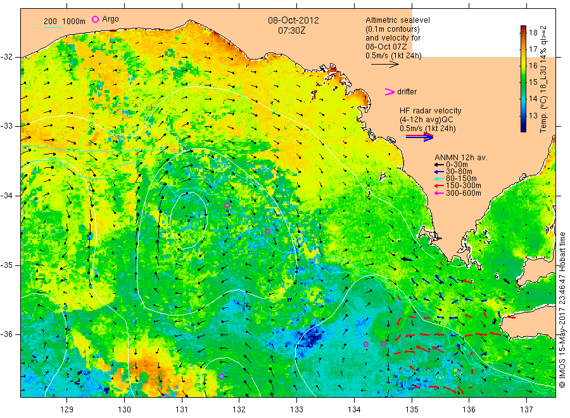This screenshot has width=570, height=418.
Task: Click the '16' value on the temperature scale
Action: coord(533,66)
